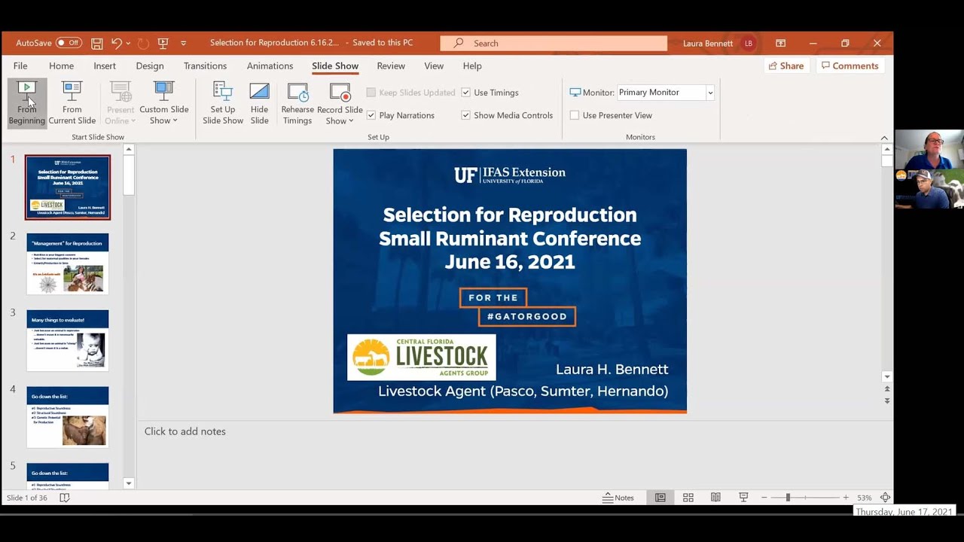Switch to the Insert tab

point(105,66)
